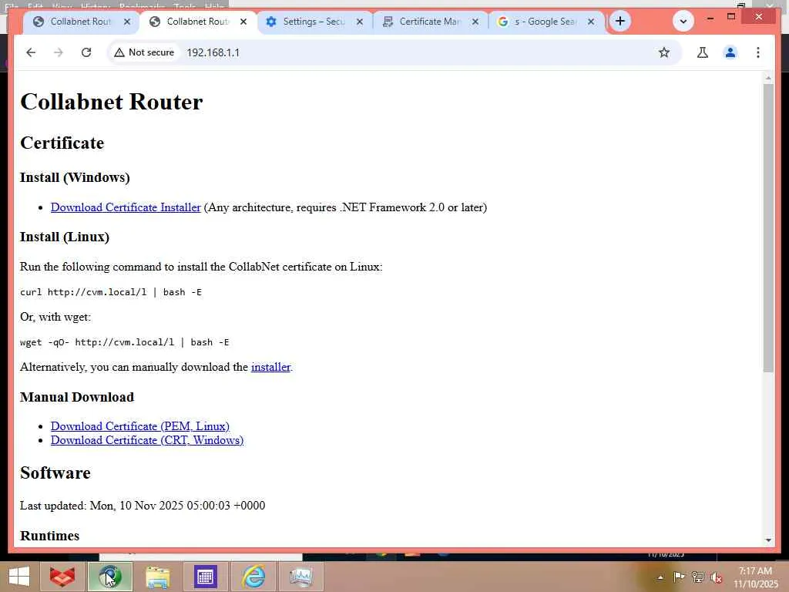Go back to the previous page
The height and width of the screenshot is (592, 789).
pos(31,52)
